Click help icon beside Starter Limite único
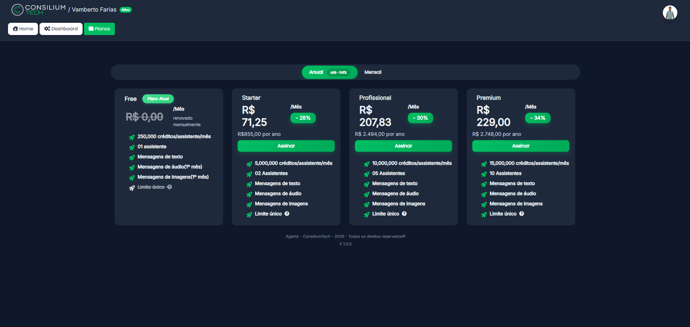This screenshot has height=327, width=690. [287, 214]
